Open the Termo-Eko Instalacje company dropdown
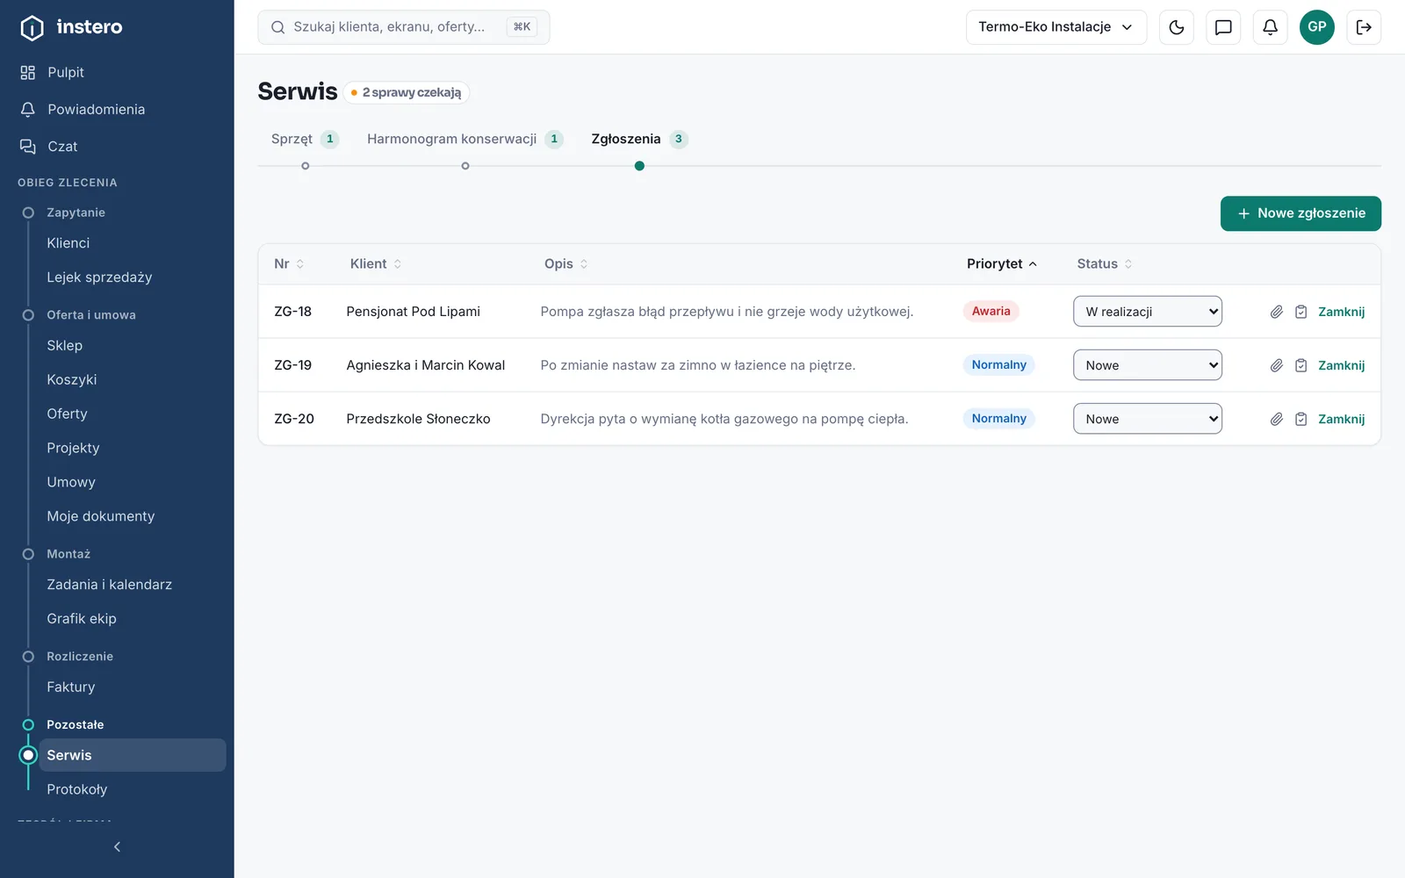Viewport: 1405px width, 878px height. click(x=1056, y=27)
